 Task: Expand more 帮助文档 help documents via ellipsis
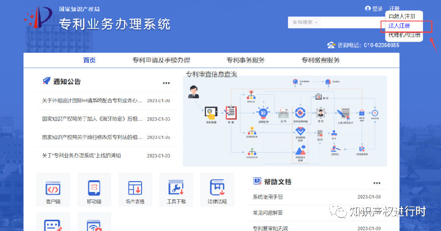click(x=377, y=183)
